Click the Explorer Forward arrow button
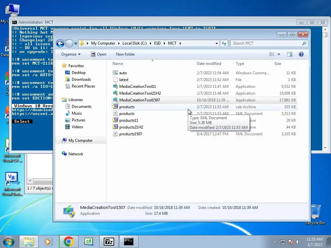Viewport: 331px width, 248px height. tap(69, 44)
